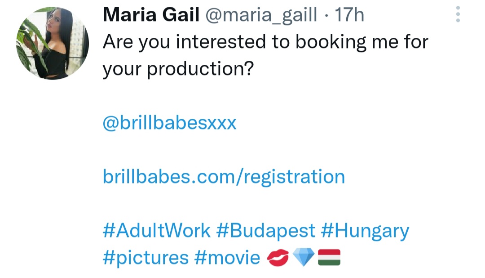Visit the @brillbabesxxx mention
The height and width of the screenshot is (278, 485).
click(169, 123)
